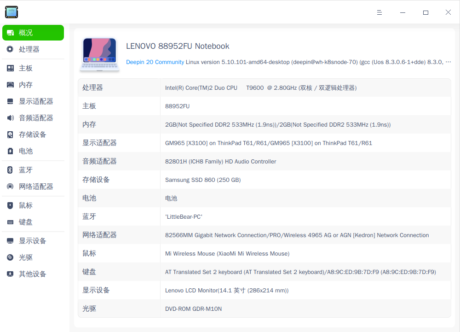The height and width of the screenshot is (332, 460).
Task: Select the 音频适配器 row label in table
Action: [99, 161]
